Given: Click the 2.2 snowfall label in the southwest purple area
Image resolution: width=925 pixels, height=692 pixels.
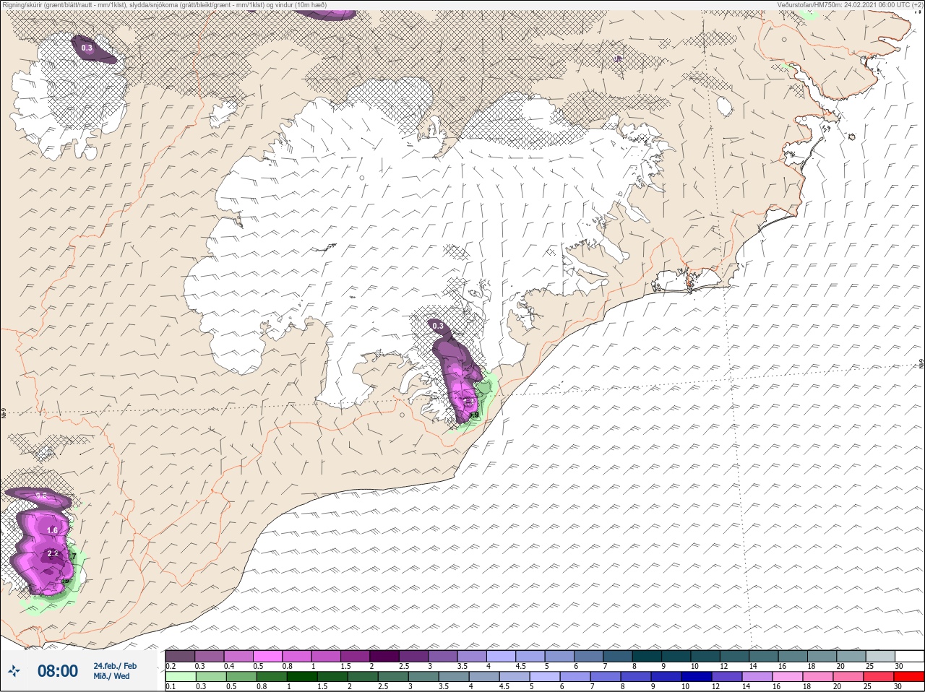Looking at the screenshot, I should pos(52,553).
